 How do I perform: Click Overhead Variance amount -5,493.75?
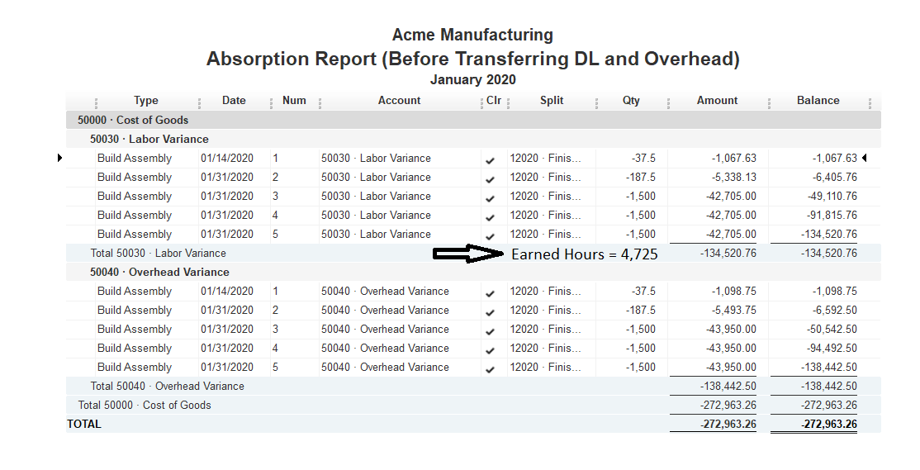[734, 310]
